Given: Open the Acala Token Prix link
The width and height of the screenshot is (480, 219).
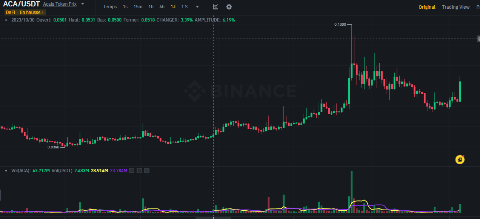Looking at the screenshot, I should click(59, 4).
